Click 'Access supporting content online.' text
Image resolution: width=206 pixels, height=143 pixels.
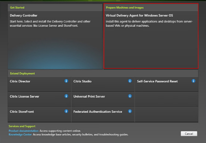click(60, 131)
